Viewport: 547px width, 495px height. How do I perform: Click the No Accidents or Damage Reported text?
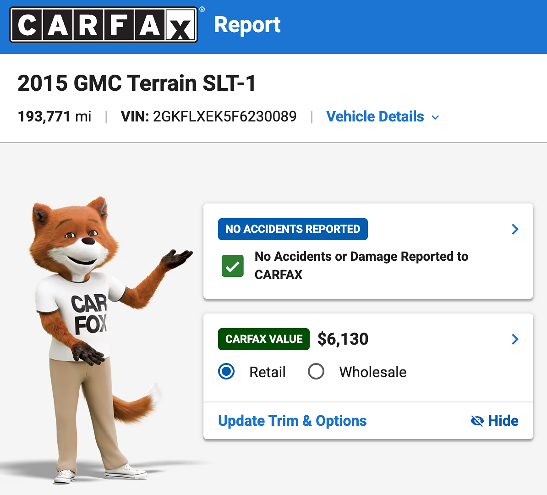[361, 266]
